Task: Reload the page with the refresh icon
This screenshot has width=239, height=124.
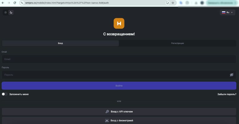Action: [15, 3]
